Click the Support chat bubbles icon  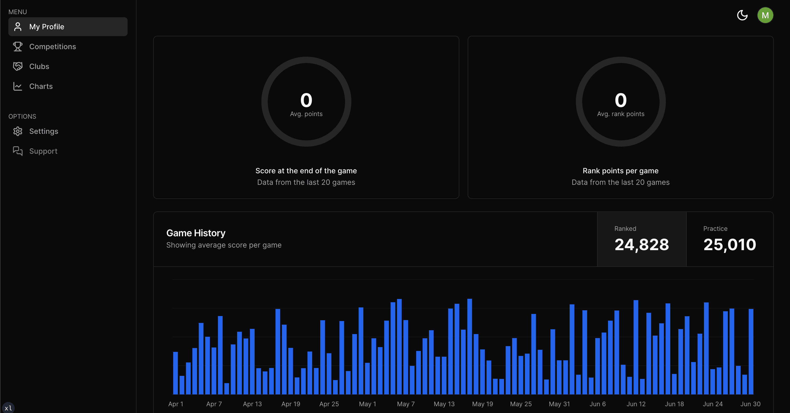click(x=18, y=151)
